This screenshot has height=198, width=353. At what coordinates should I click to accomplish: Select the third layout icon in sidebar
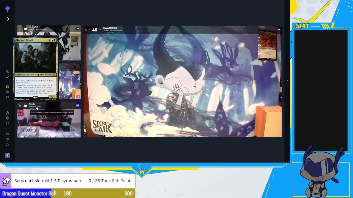pos(7,97)
